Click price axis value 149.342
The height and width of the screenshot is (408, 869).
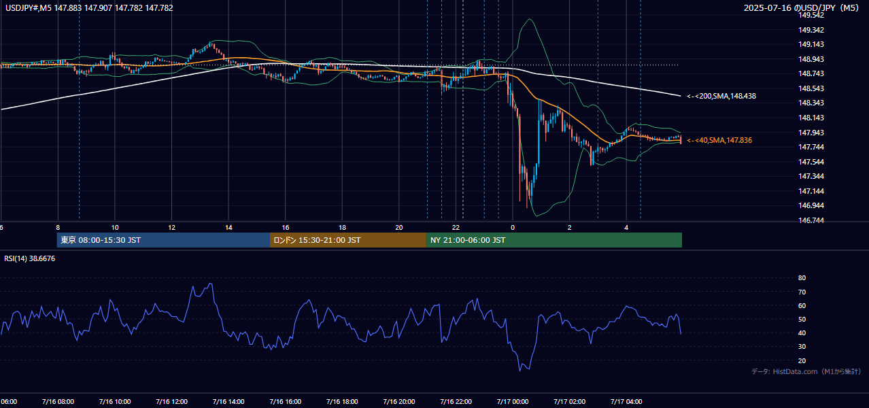[x=813, y=30]
